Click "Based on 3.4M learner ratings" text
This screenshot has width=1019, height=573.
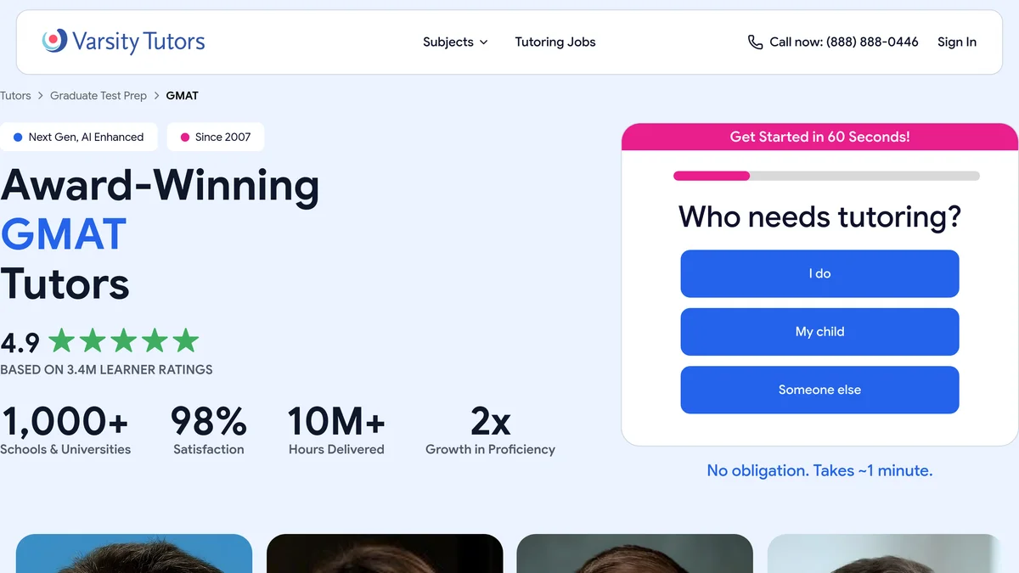coord(106,370)
